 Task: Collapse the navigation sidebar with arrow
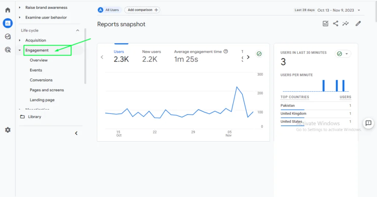[x=76, y=133]
